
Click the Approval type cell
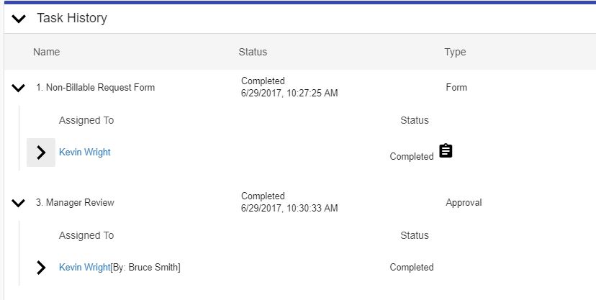point(464,202)
